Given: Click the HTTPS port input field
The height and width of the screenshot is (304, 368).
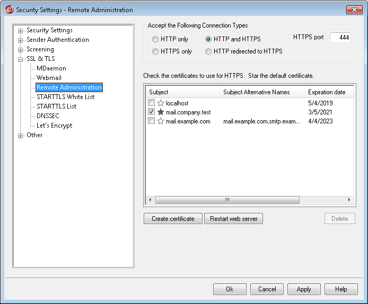Looking at the screenshot, I should [x=340, y=38].
